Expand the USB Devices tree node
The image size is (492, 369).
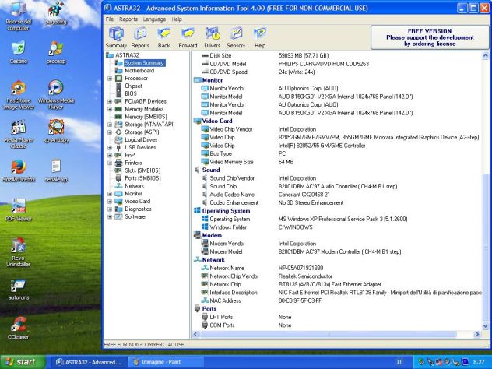110,147
